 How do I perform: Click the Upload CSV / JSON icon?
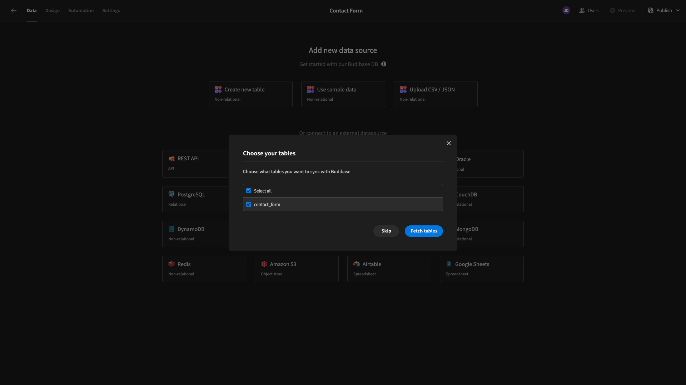(x=403, y=89)
